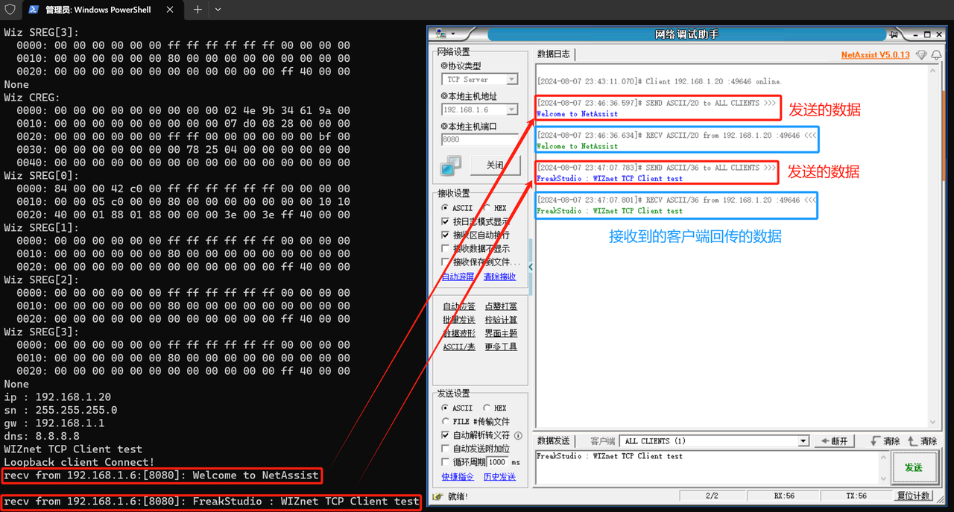Open the 协议类型 TCP Server dropdown
The width and height of the screenshot is (954, 512).
(511, 79)
